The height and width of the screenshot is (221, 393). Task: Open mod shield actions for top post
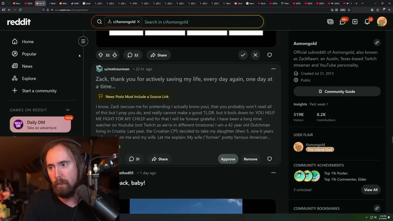[270, 55]
